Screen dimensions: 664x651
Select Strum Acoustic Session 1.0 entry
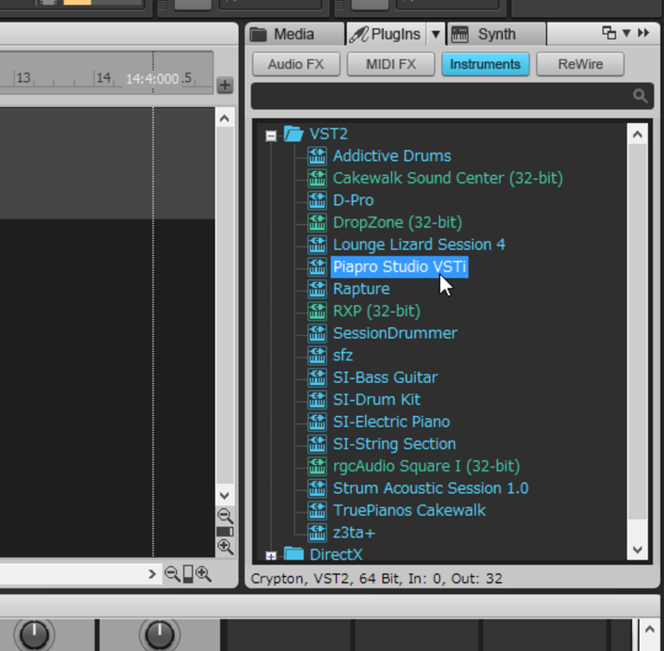[431, 488]
